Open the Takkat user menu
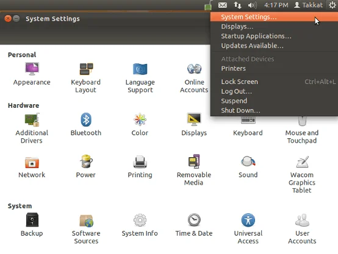The width and height of the screenshot is (338, 254). (x=309, y=5)
